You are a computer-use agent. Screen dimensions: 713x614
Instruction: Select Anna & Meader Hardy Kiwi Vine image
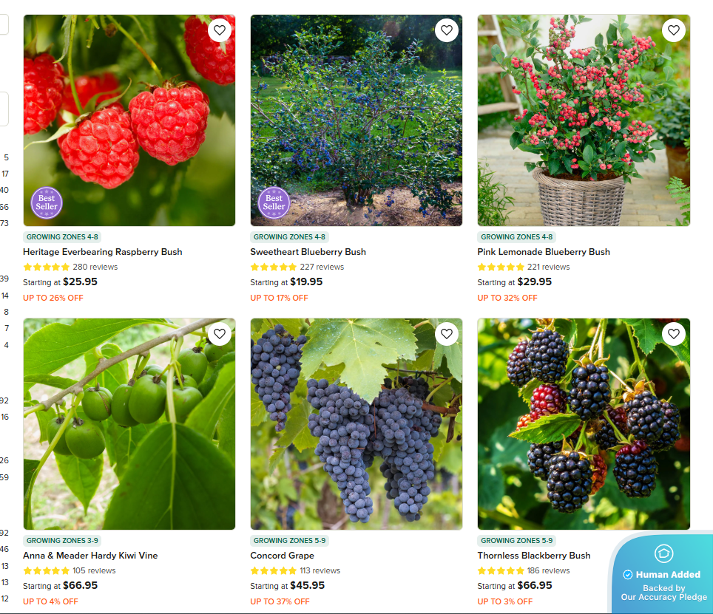(x=129, y=423)
